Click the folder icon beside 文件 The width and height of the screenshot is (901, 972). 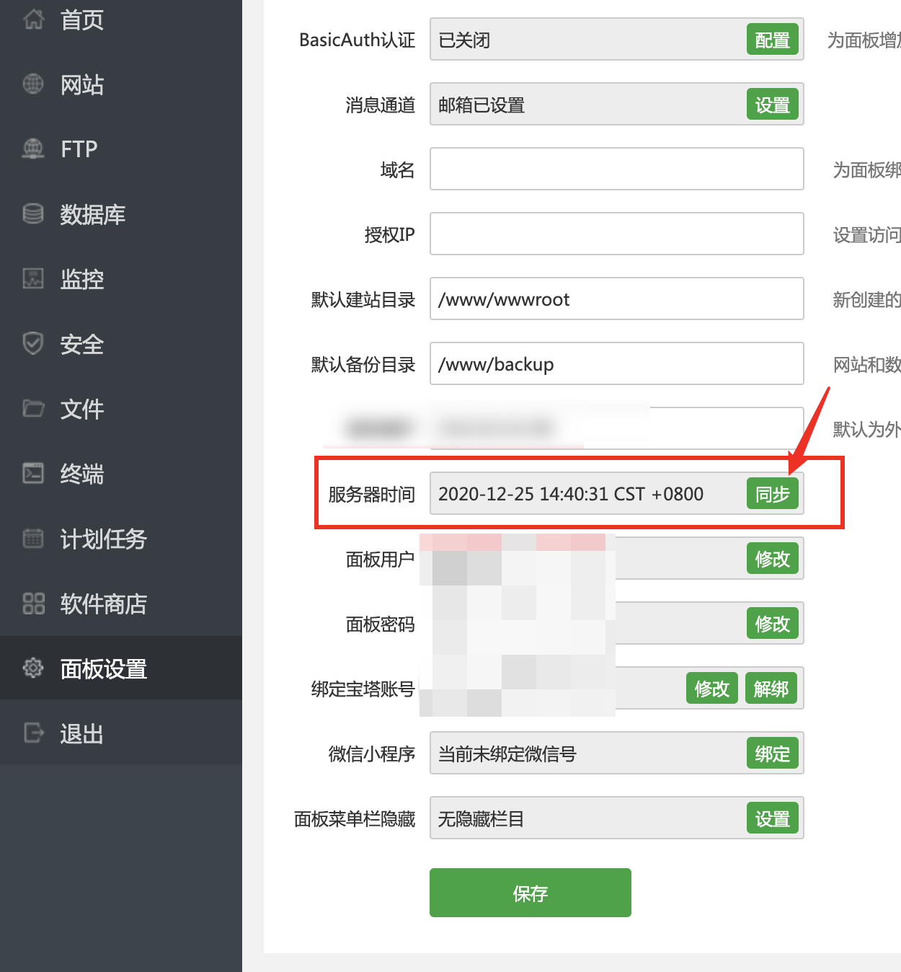(x=33, y=409)
